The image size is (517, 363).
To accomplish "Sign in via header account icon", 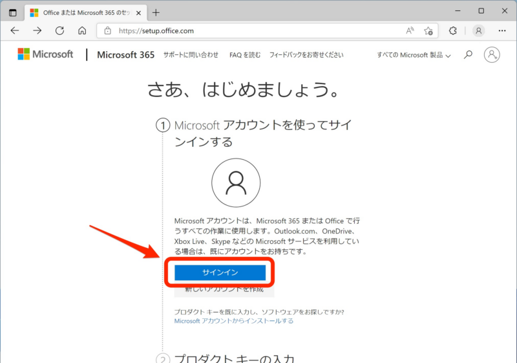I will [492, 55].
